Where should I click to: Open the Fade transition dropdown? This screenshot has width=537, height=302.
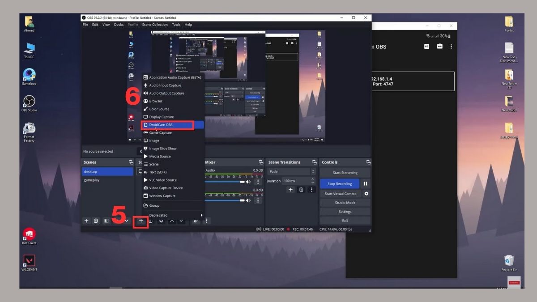point(291,171)
